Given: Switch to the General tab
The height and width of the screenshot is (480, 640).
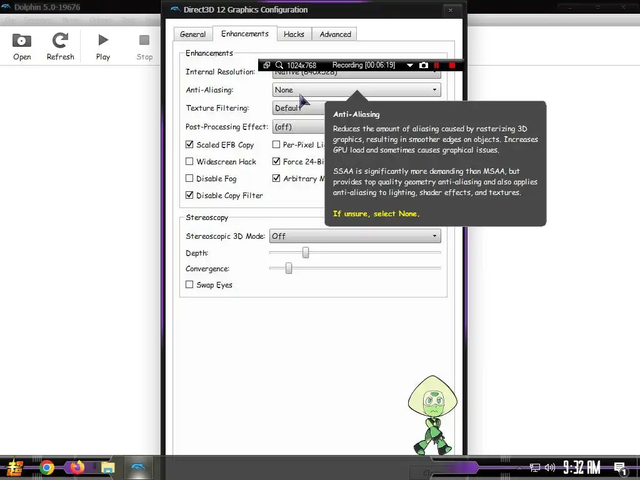Looking at the screenshot, I should pyautogui.click(x=192, y=34).
